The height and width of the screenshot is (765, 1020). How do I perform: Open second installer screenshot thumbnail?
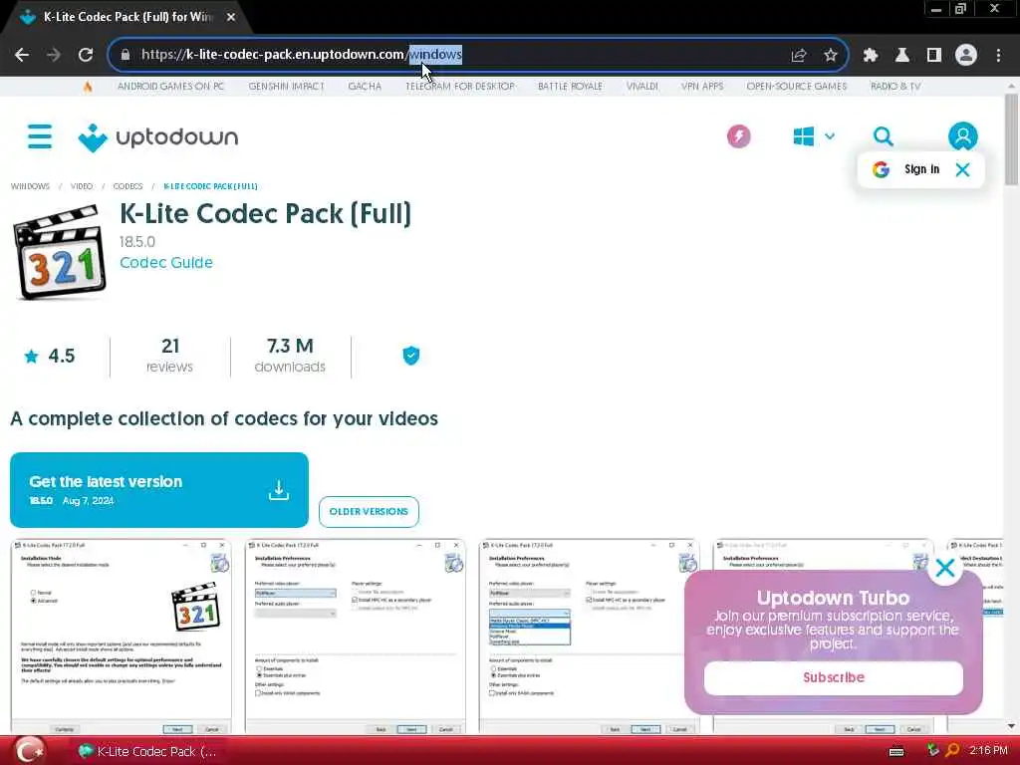pyautogui.click(x=356, y=637)
